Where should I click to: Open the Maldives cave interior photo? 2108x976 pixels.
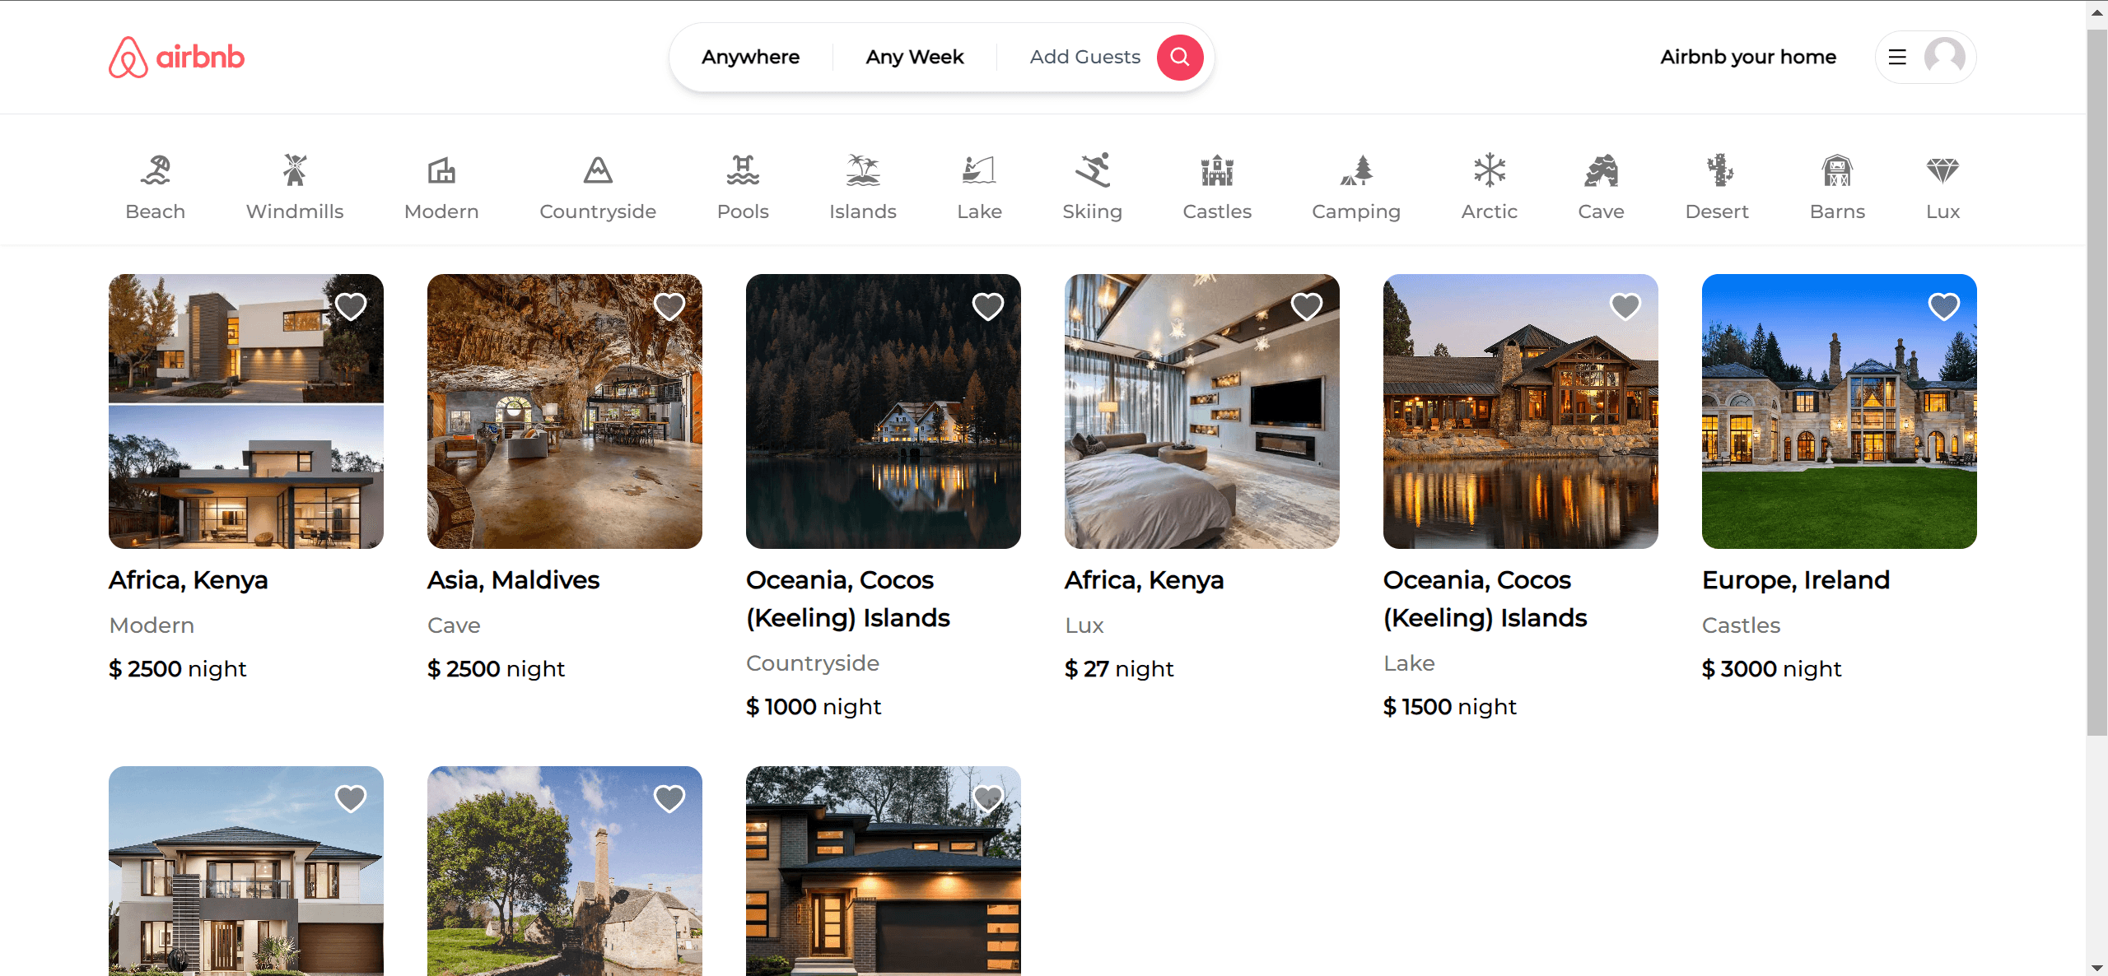point(565,411)
